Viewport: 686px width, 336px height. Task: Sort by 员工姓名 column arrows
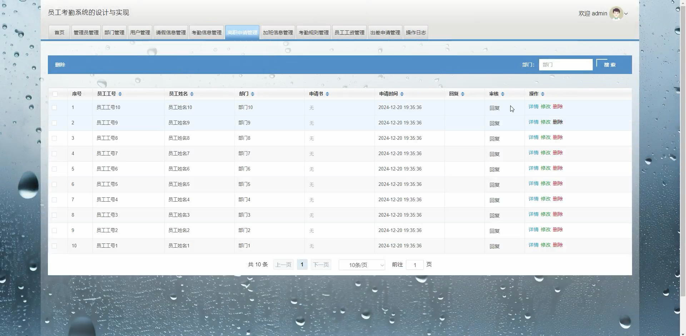tap(192, 94)
